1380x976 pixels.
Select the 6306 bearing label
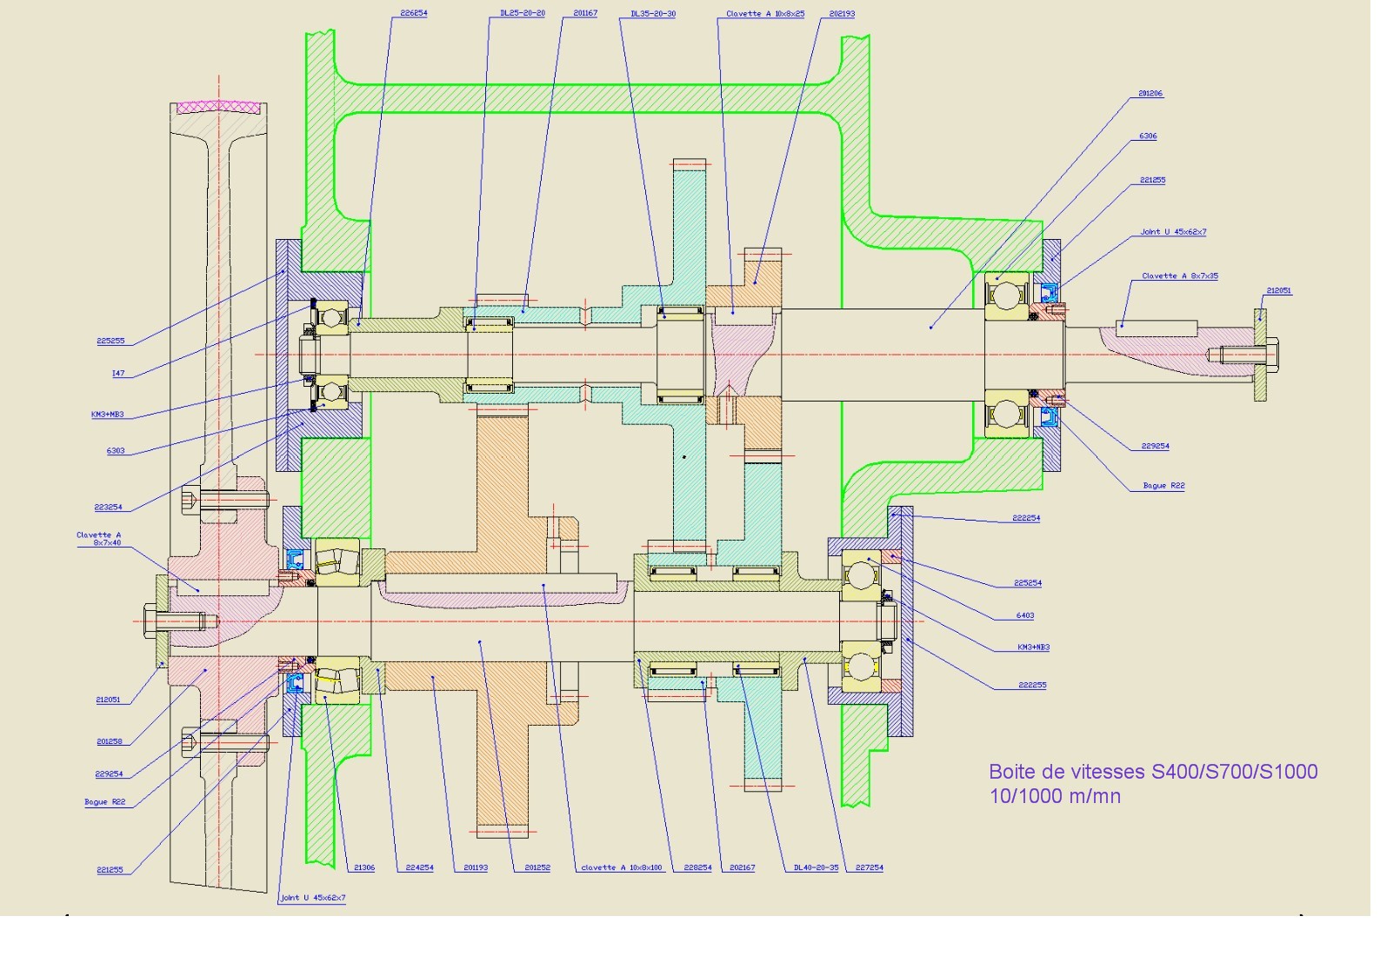[1148, 136]
